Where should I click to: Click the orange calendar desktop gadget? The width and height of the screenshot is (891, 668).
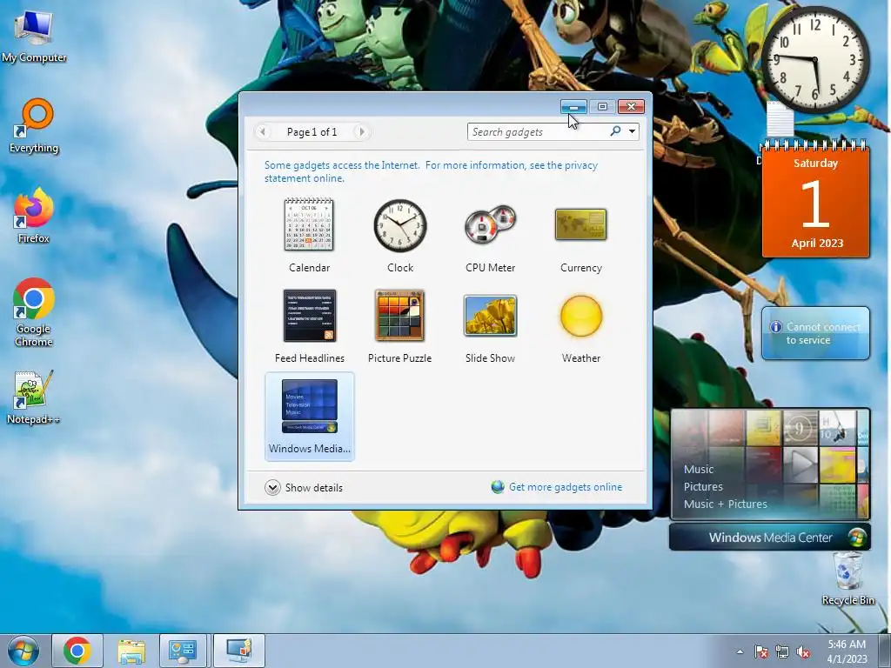(815, 201)
